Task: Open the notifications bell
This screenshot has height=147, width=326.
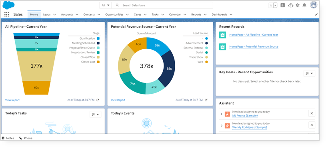Action: (304, 5)
